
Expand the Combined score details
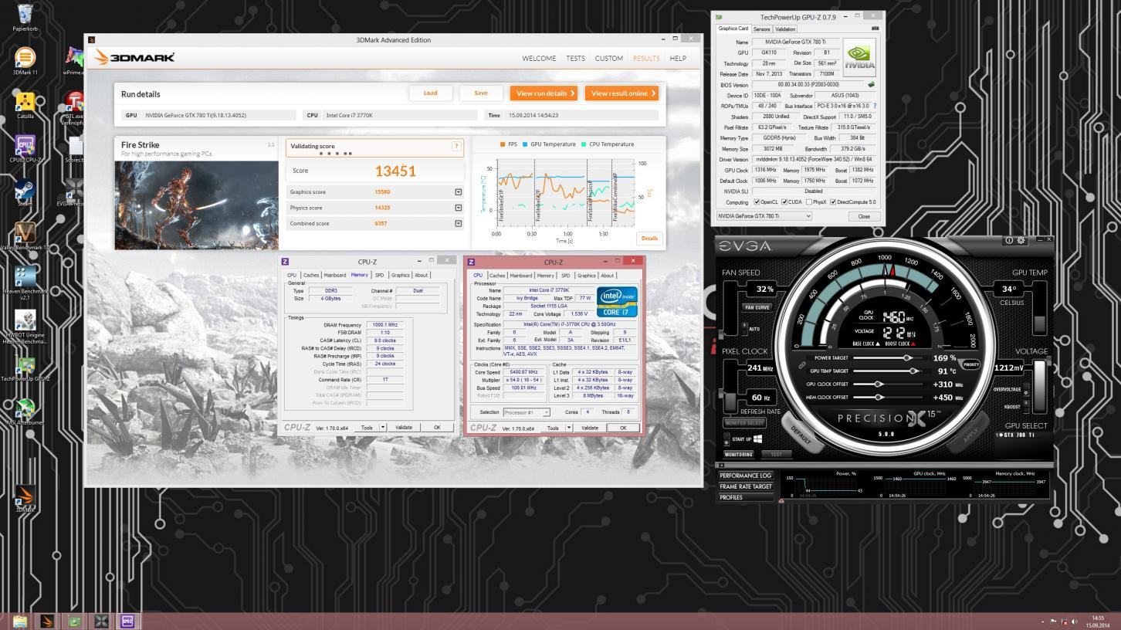pos(458,223)
